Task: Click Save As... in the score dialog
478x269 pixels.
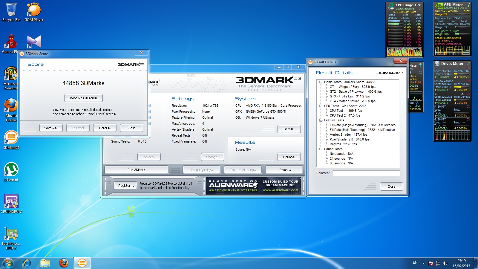Action: [x=51, y=128]
